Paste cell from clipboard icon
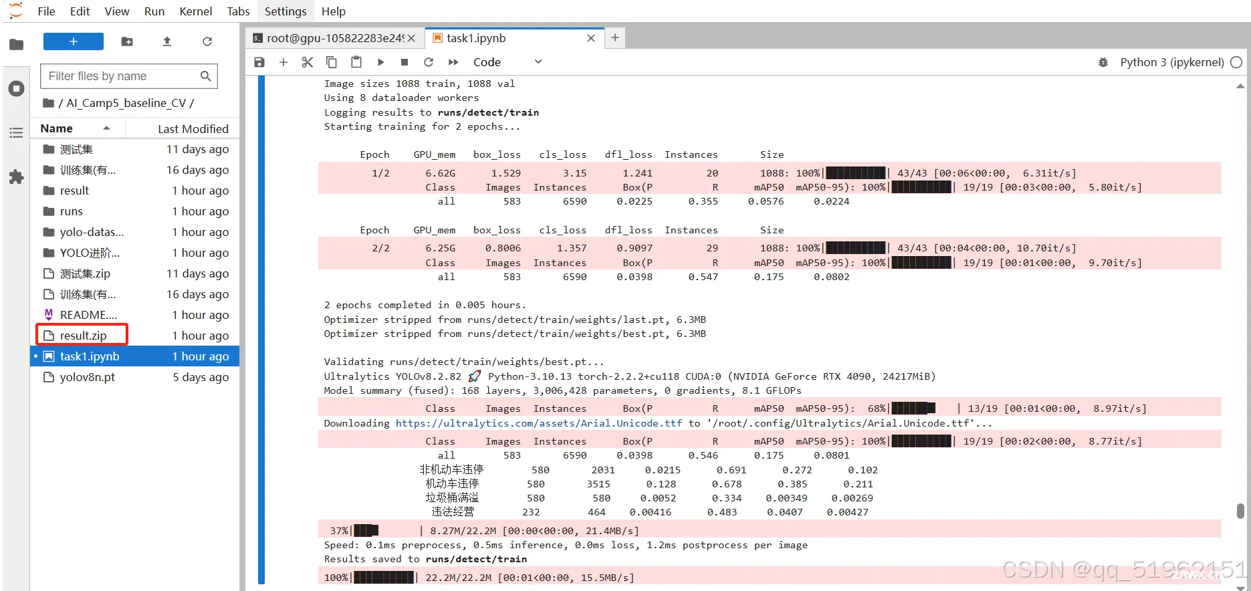 [x=356, y=62]
